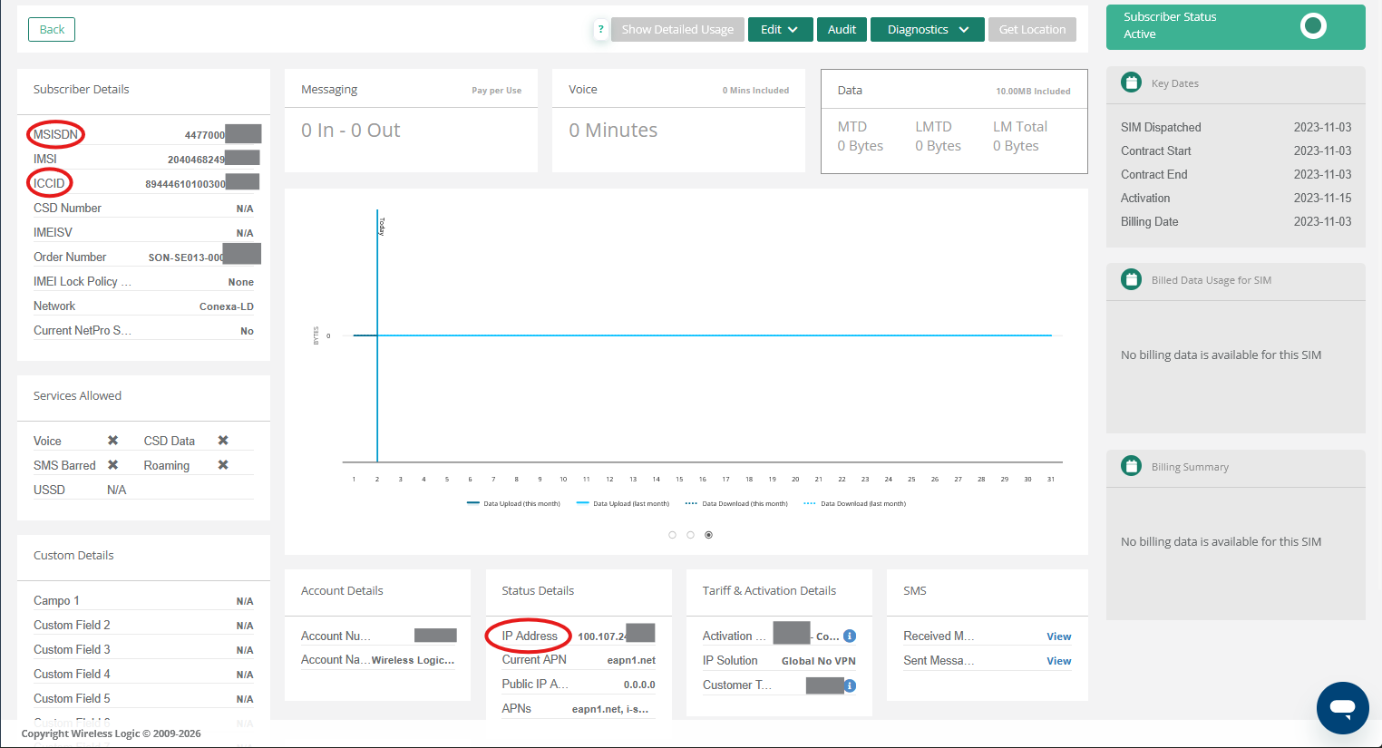Select the third chart page radio dot

coord(708,535)
